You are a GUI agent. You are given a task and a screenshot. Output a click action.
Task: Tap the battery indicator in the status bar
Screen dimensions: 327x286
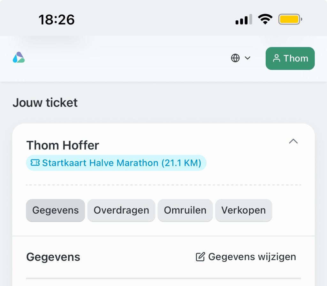coord(289,19)
